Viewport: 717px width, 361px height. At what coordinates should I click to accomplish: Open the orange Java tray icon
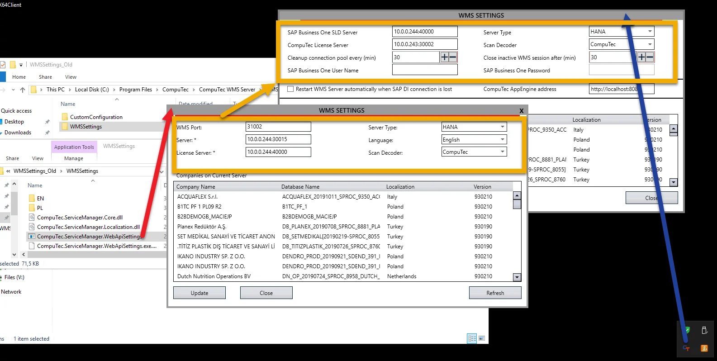coord(704,348)
